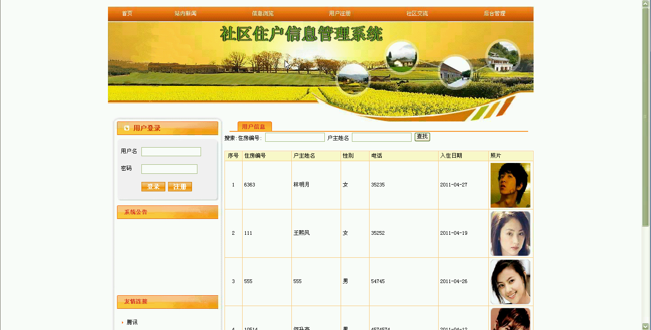The image size is (651, 330).
Task: Focus the 用户名 login field
Action: [171, 152]
